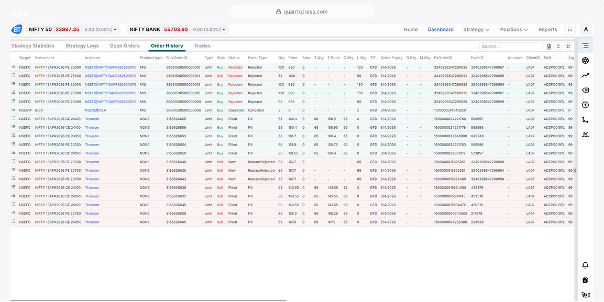Open row menu for BlitzOrderID 28081538590000016
Viewport: 604px width, 302px height.
14,67
